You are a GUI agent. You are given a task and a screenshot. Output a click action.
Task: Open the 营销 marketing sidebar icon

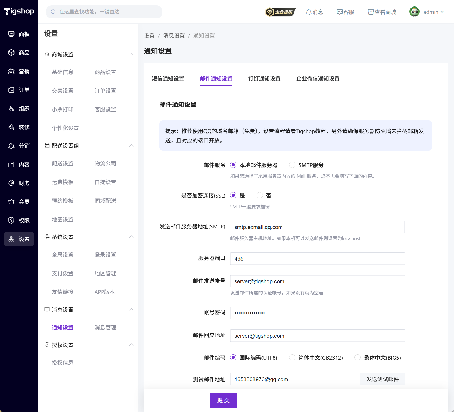(11, 71)
